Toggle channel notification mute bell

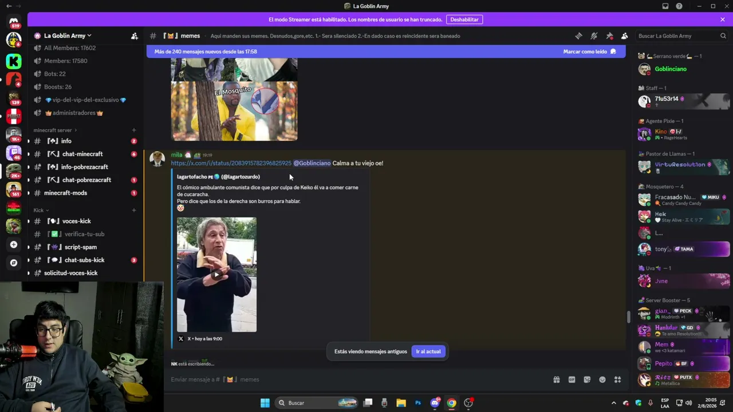594,36
